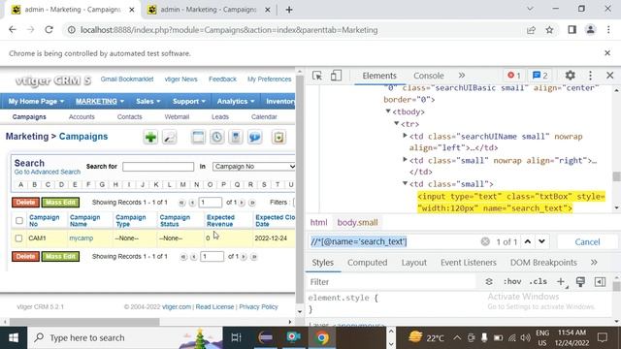Image resolution: width=621 pixels, height=349 pixels.
Task: Click the blue issues count badge
Action: (x=540, y=76)
